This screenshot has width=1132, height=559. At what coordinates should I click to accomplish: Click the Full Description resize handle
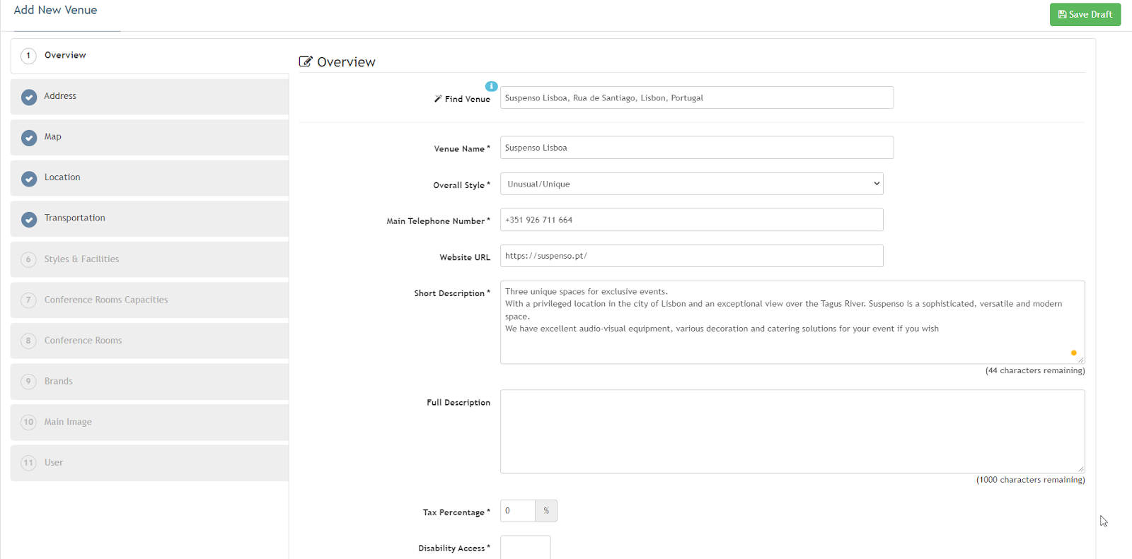1080,469
